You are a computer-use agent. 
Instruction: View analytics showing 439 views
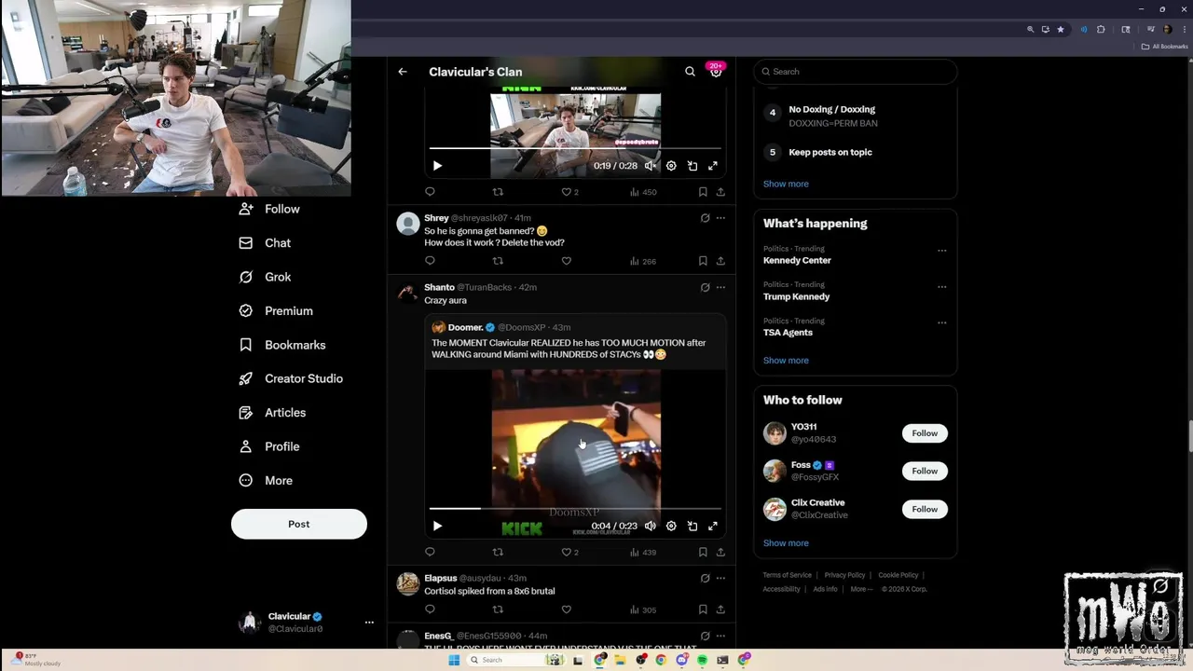coord(643,552)
